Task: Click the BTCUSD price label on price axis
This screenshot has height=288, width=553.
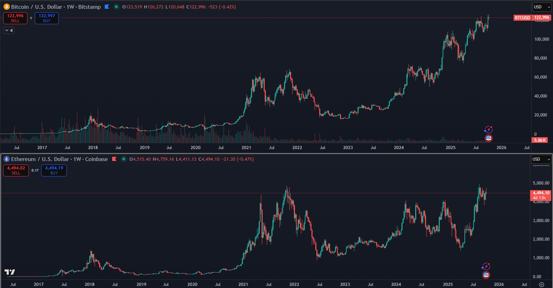Action: coord(522,18)
